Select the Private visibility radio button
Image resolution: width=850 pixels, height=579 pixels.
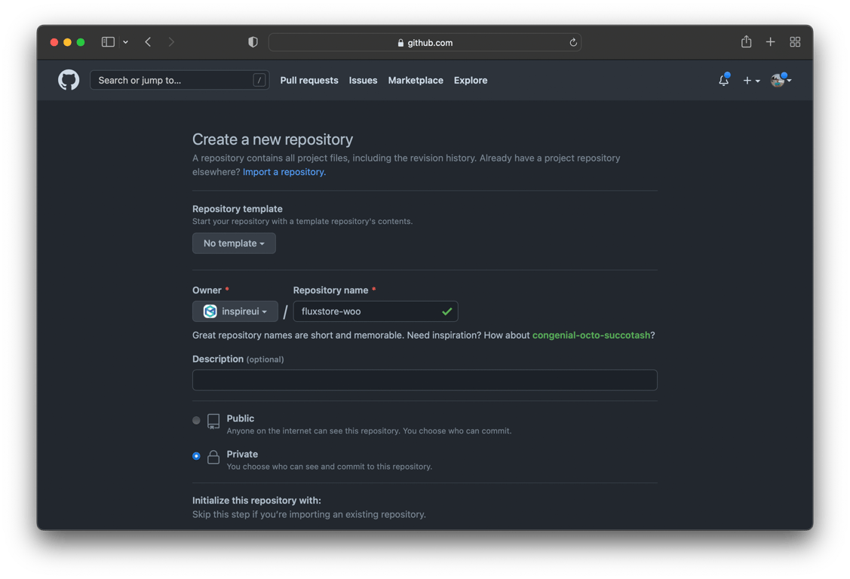click(x=196, y=456)
